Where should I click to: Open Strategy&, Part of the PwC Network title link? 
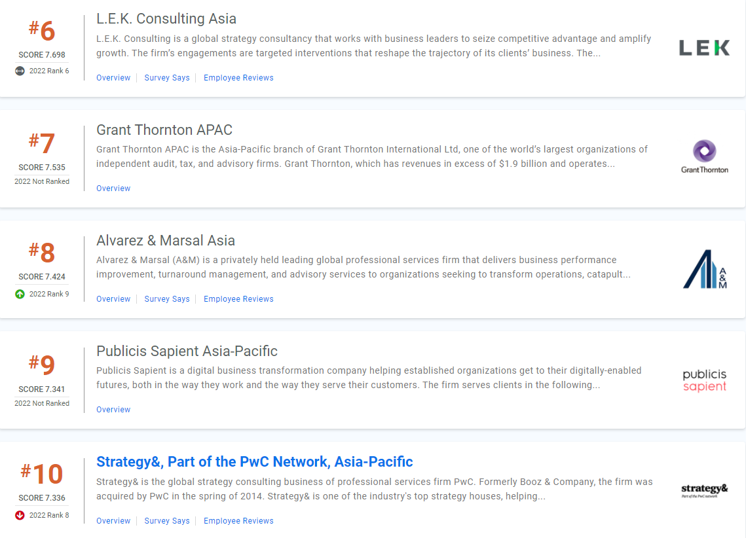(x=255, y=461)
